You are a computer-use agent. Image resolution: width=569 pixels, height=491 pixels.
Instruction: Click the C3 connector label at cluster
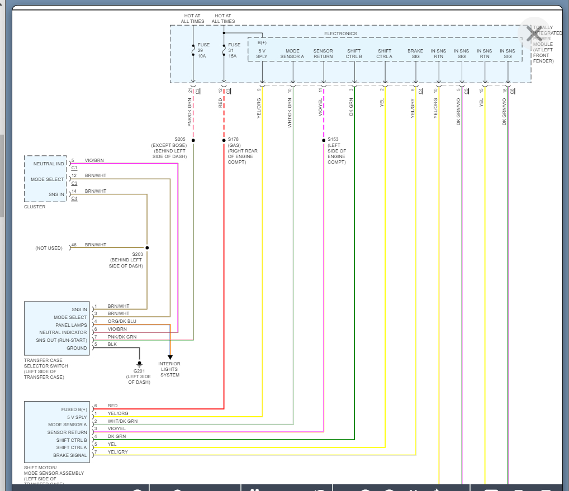(x=74, y=184)
